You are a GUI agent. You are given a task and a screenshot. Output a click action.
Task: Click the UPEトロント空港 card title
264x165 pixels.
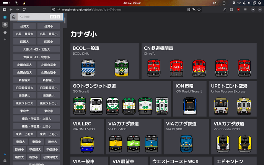tap(229, 86)
